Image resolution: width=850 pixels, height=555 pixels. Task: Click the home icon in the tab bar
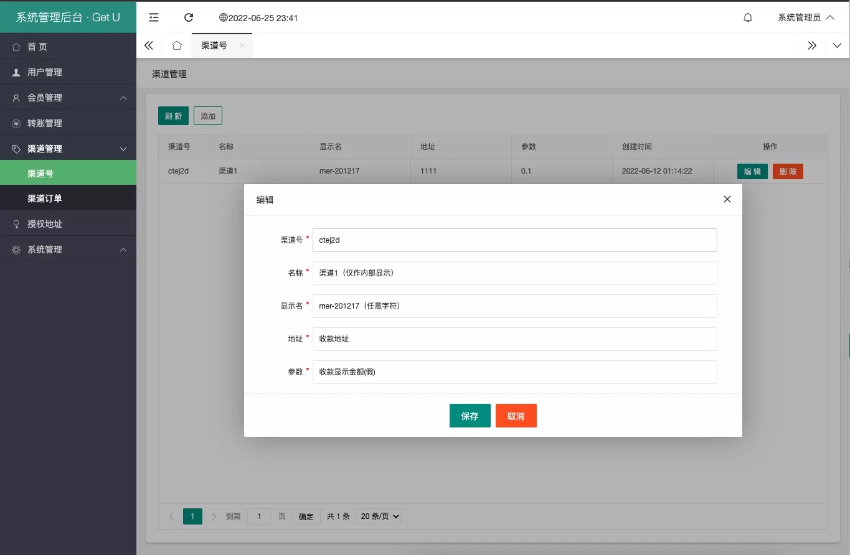[x=176, y=45]
